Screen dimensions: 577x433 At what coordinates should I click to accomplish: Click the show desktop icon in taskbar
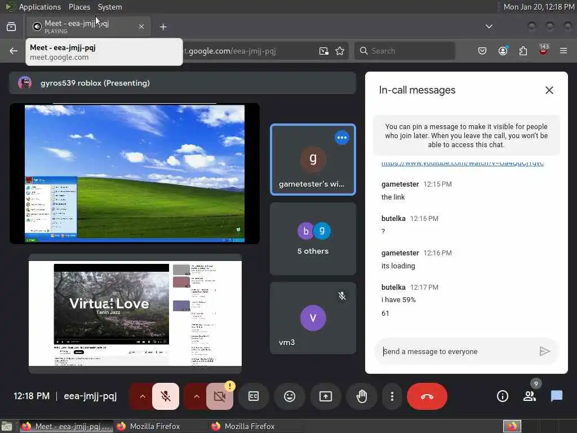7,426
